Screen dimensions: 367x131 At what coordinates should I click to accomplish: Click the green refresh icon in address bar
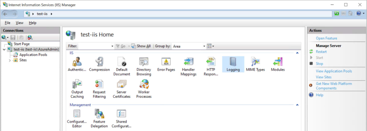pos(337,14)
